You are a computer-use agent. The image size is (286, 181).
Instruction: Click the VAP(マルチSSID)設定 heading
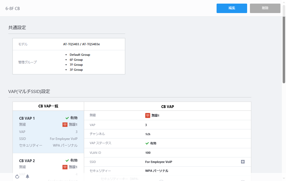(29, 91)
